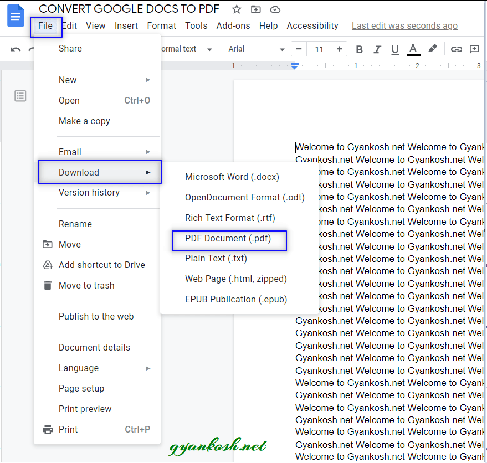The image size is (487, 463).
Task: Download as OpenDocument Format (.odt)
Action: (x=239, y=198)
